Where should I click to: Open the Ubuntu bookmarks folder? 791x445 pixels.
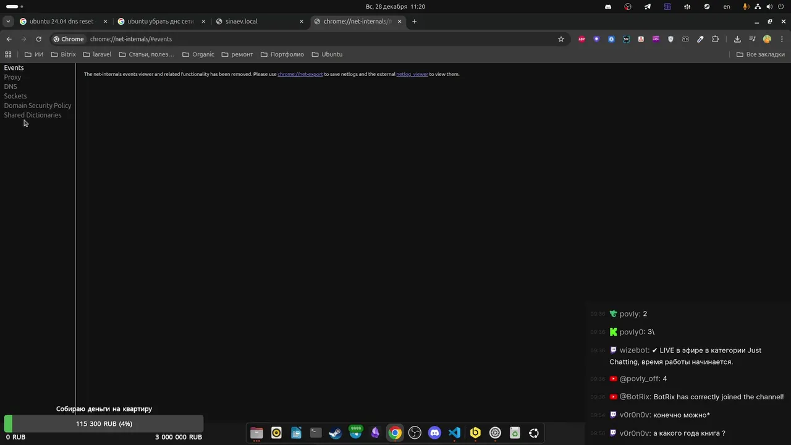click(x=327, y=54)
